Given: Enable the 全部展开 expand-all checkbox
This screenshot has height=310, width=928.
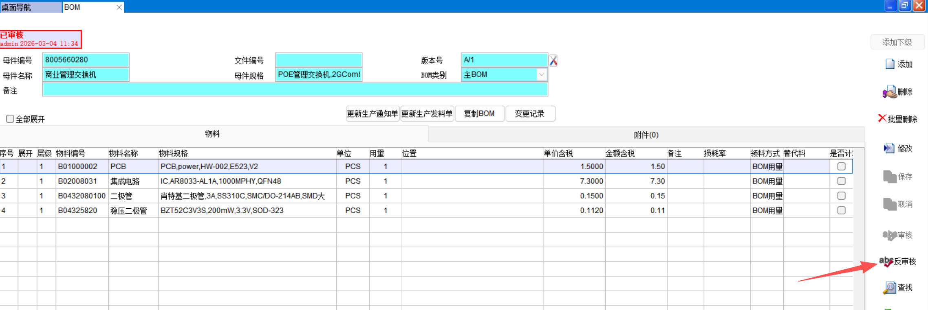Looking at the screenshot, I should click(10, 119).
